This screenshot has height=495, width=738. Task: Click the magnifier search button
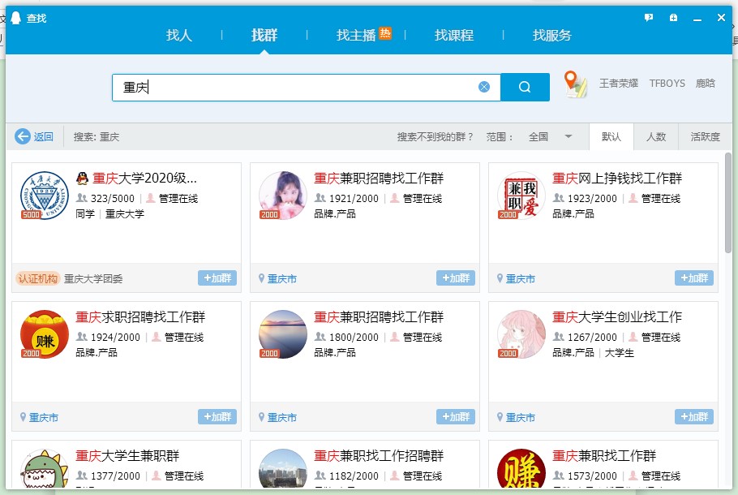(525, 87)
